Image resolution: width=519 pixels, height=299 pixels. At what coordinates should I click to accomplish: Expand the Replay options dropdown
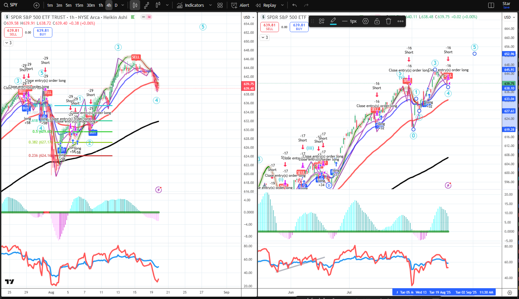(x=282, y=5)
